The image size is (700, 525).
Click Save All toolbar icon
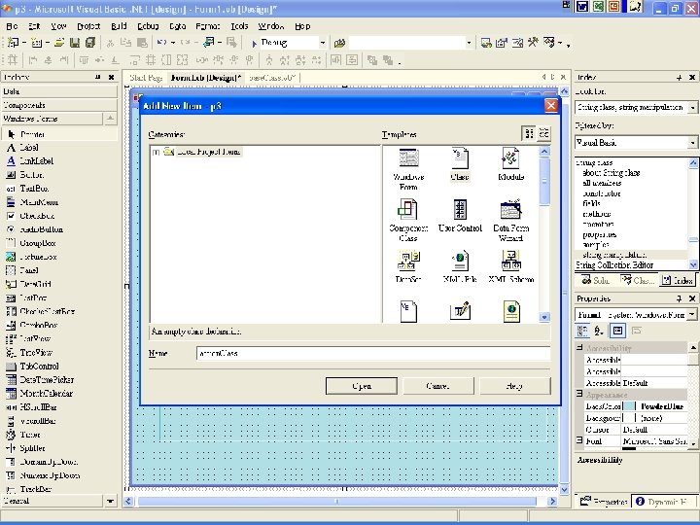(x=90, y=43)
